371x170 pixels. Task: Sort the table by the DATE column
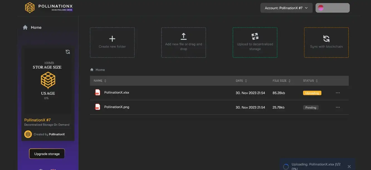(x=241, y=81)
